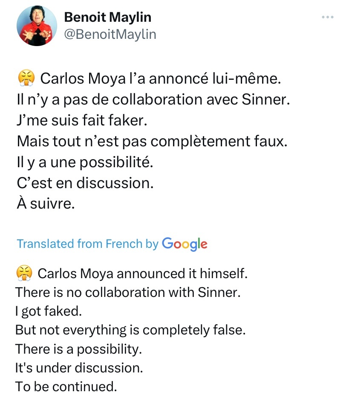Click "There is no collaboration with Sinner."
The image size is (352, 404).
pyautogui.click(x=128, y=292)
